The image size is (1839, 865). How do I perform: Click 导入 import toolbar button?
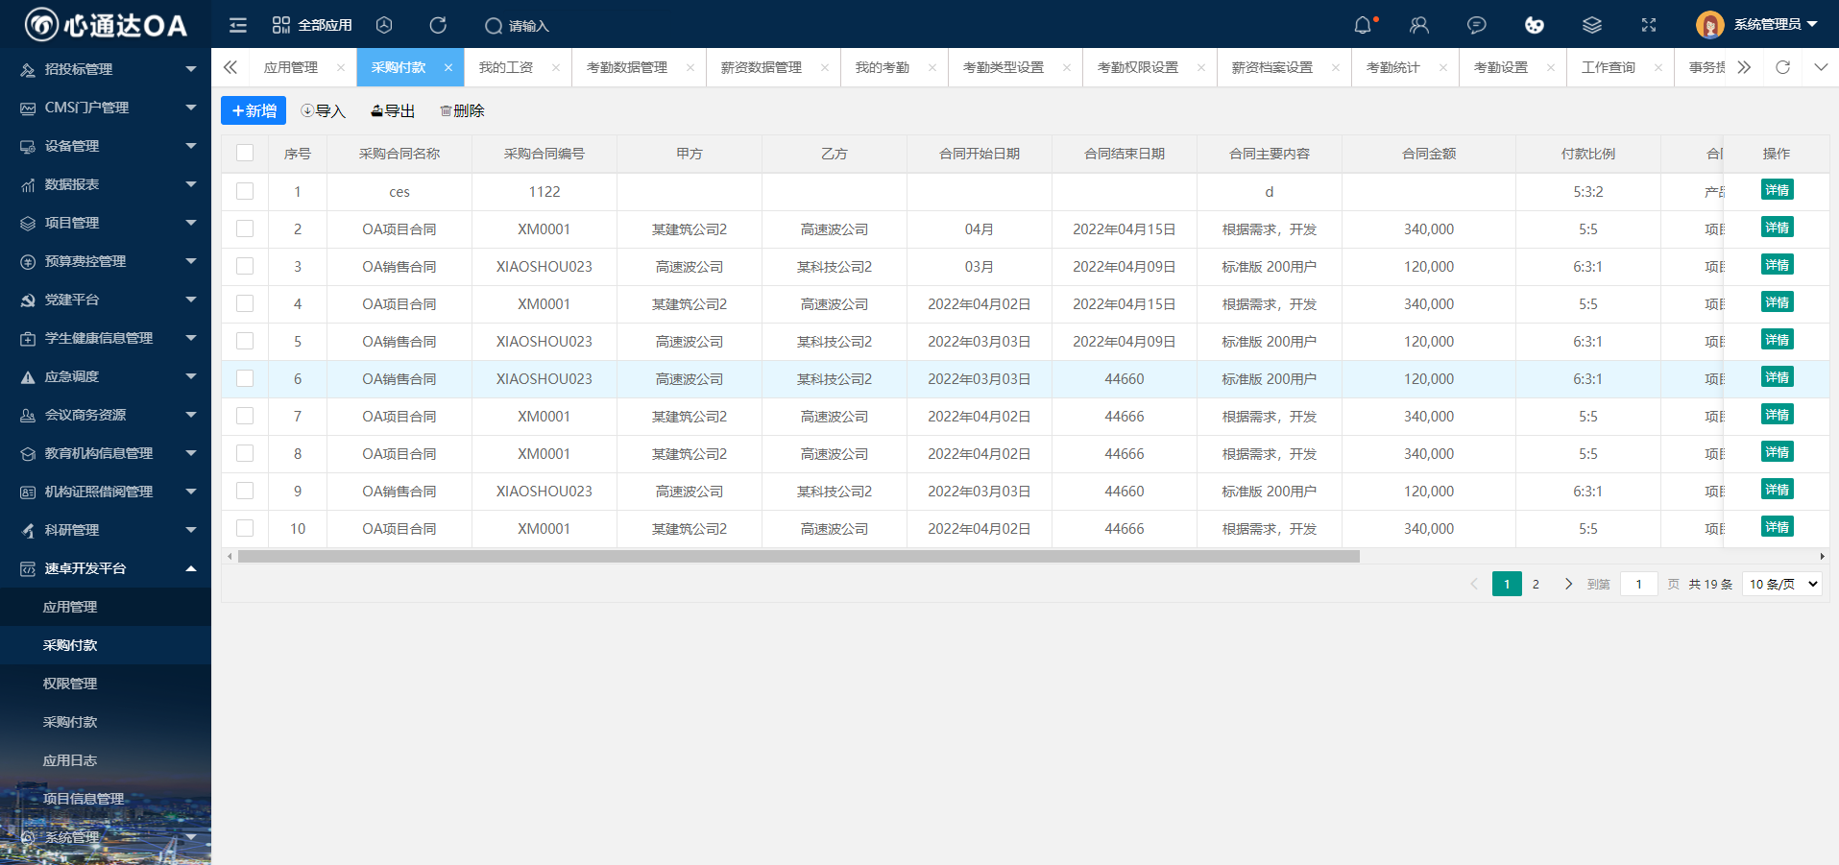click(323, 110)
